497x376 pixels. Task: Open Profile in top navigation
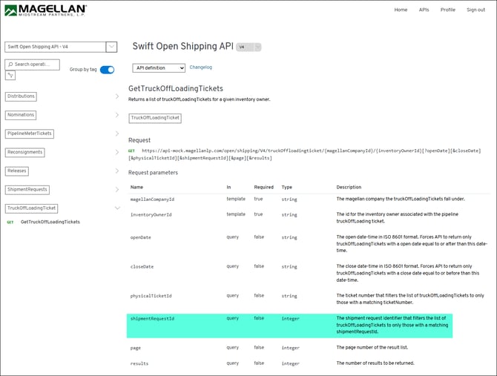pyautogui.click(x=448, y=10)
